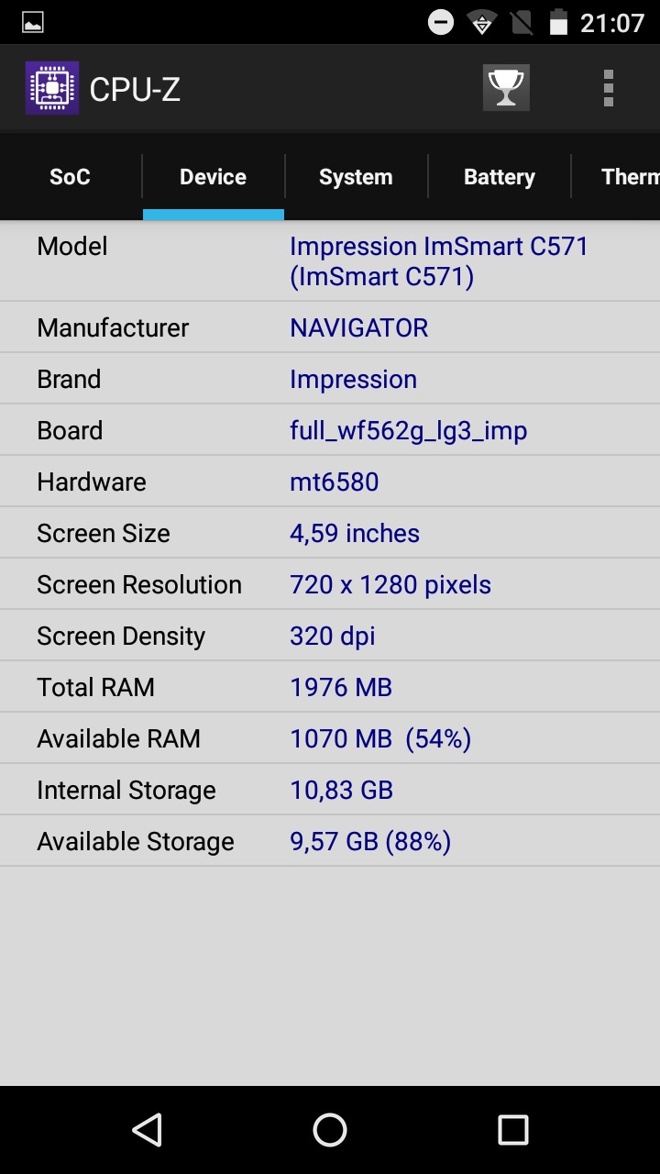The image size is (660, 1174).
Task: Tap the Available Storage 9,57 GB row
Action: (330, 841)
